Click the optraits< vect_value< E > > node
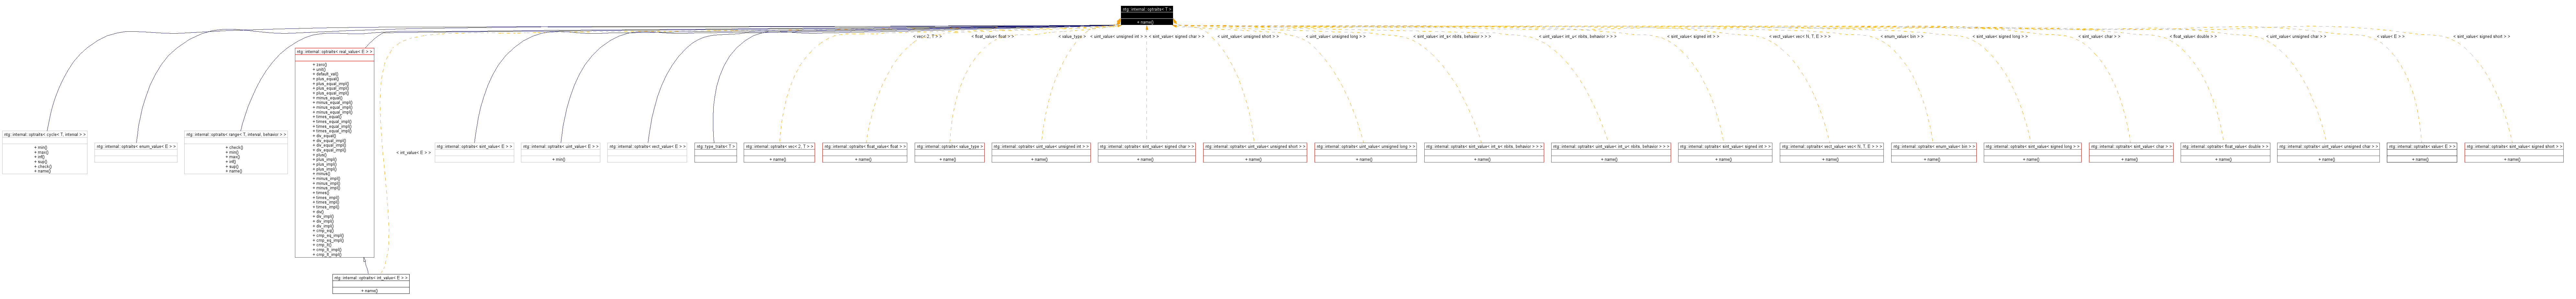Screen dimensions: 2576x299 click(x=647, y=152)
